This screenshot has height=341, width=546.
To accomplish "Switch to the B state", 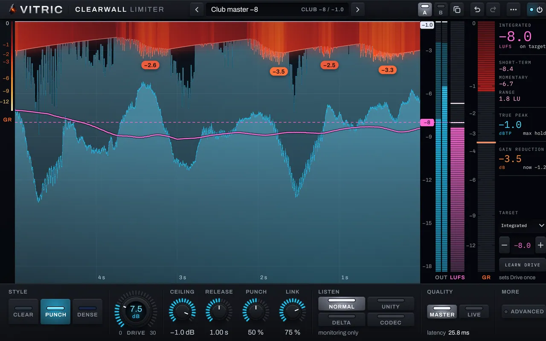I will [x=441, y=9].
